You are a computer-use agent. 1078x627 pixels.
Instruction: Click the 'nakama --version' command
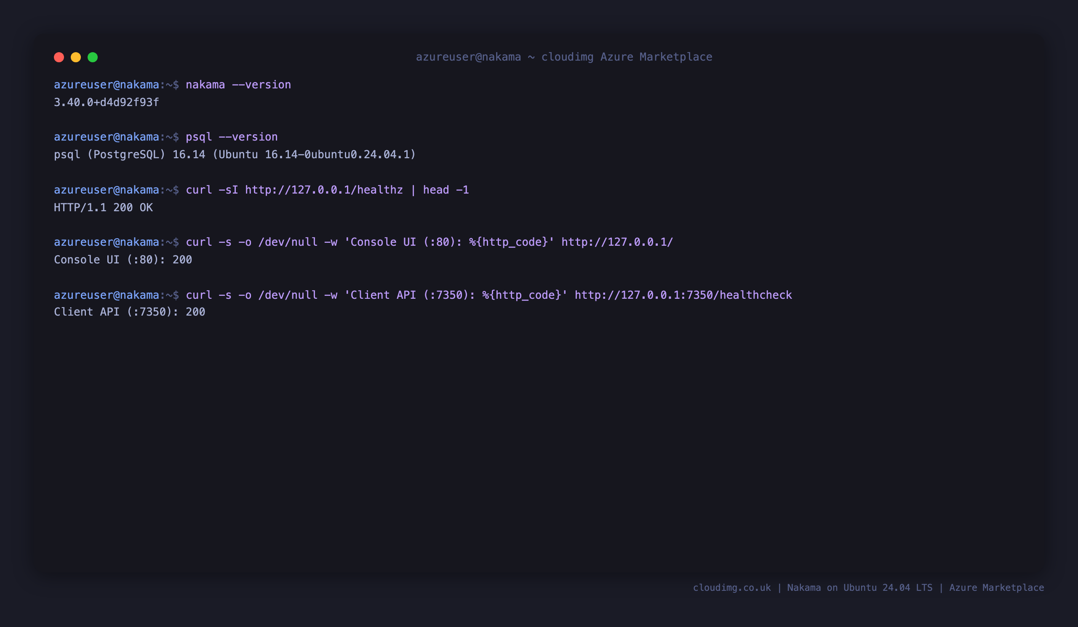coord(238,85)
